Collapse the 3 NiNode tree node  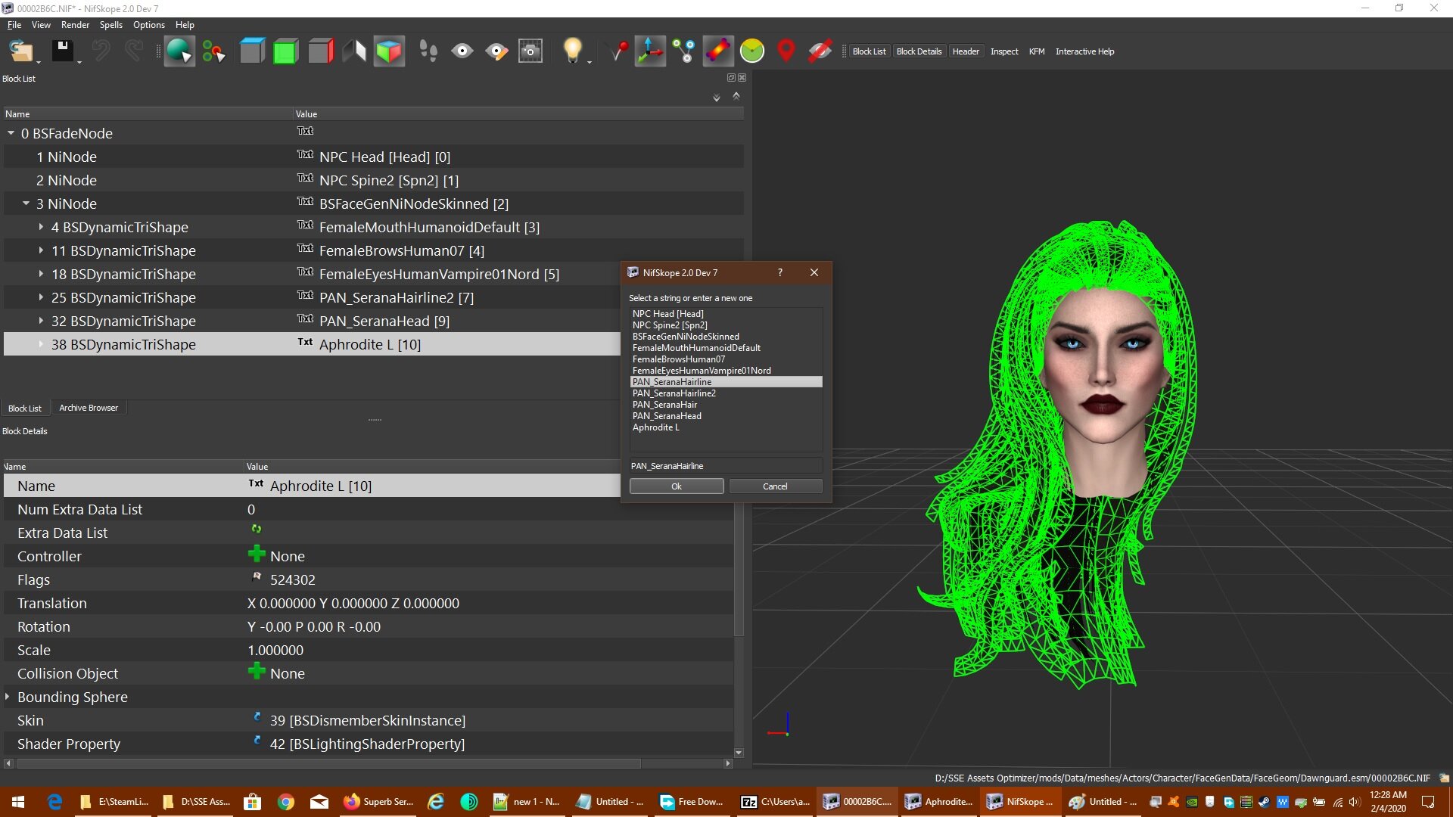point(26,203)
